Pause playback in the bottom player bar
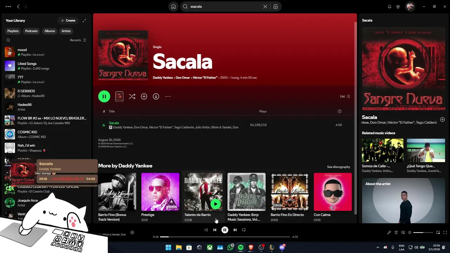This screenshot has height=253, width=450. (225, 230)
